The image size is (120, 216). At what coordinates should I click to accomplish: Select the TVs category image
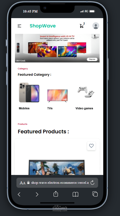tap(57, 96)
